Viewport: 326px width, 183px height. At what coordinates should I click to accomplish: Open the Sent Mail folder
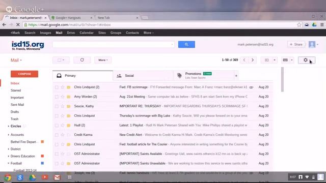click(x=17, y=105)
